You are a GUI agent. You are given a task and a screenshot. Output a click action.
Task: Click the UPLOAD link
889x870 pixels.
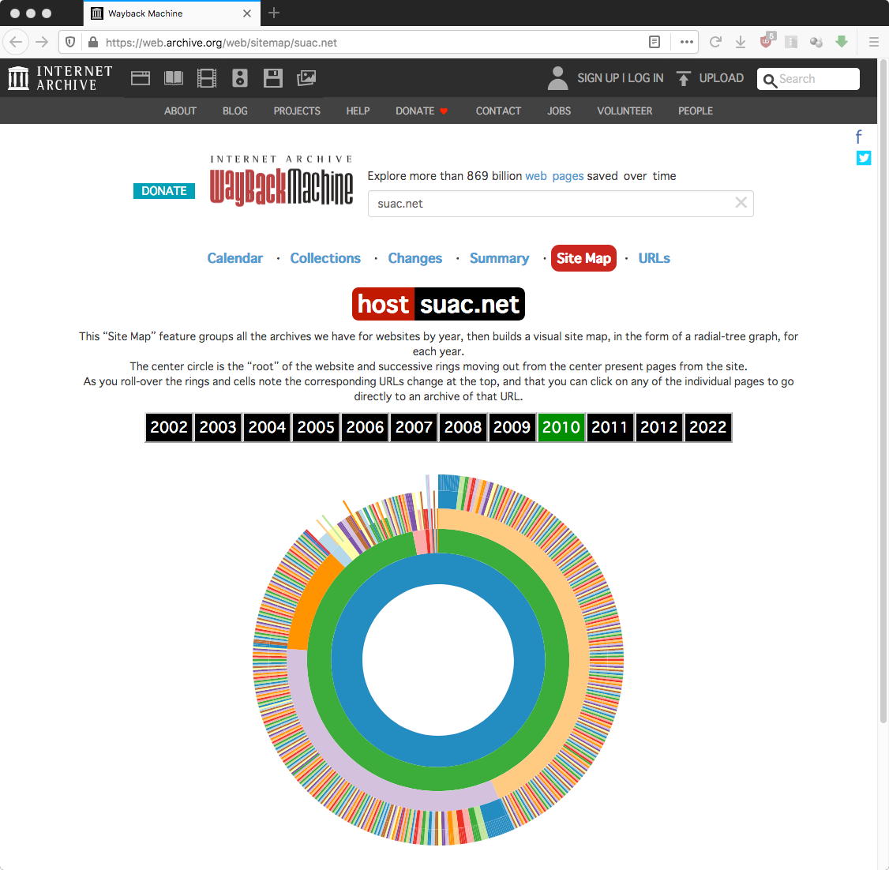click(x=721, y=78)
